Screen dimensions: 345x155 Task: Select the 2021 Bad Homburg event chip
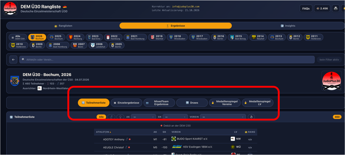pos(135,37)
